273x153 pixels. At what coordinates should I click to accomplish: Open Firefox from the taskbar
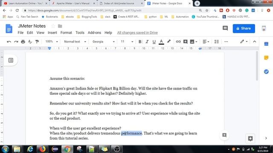[42, 149]
